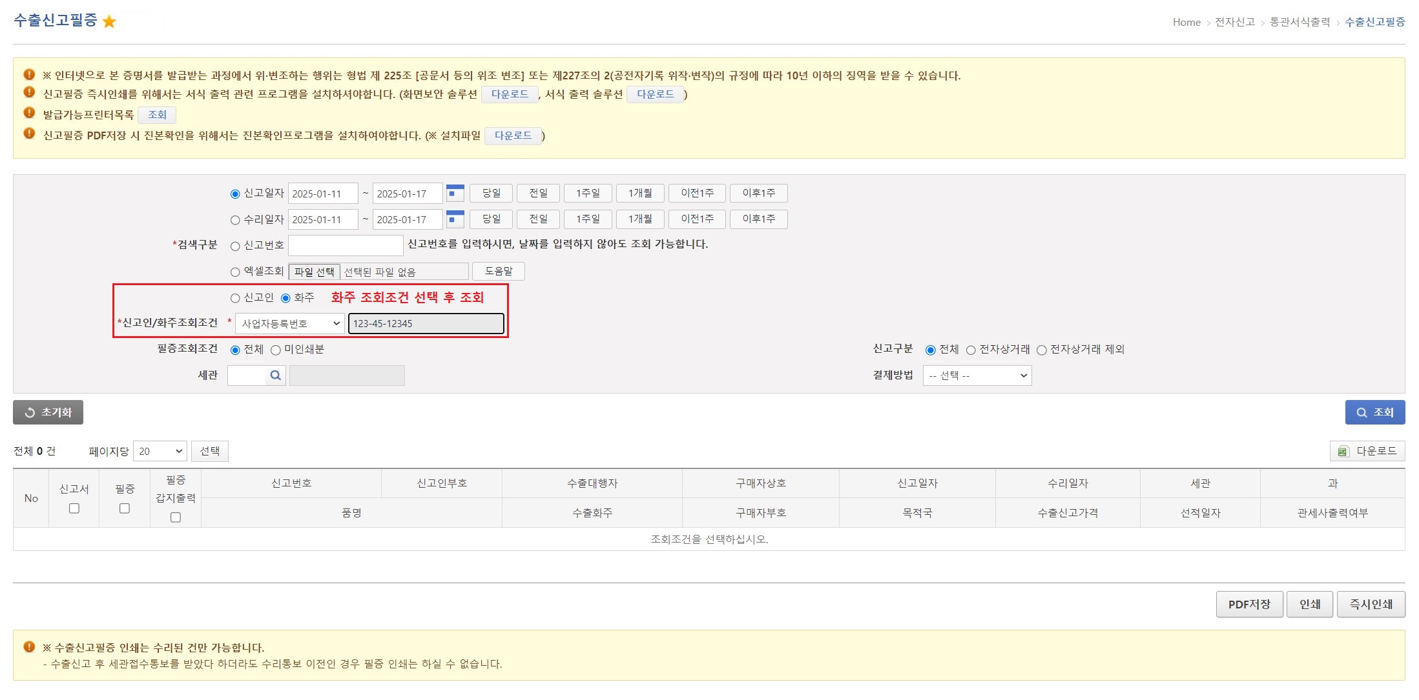Go to 전자신고 in breadcrumb
The width and height of the screenshot is (1419, 700).
pos(1234,22)
